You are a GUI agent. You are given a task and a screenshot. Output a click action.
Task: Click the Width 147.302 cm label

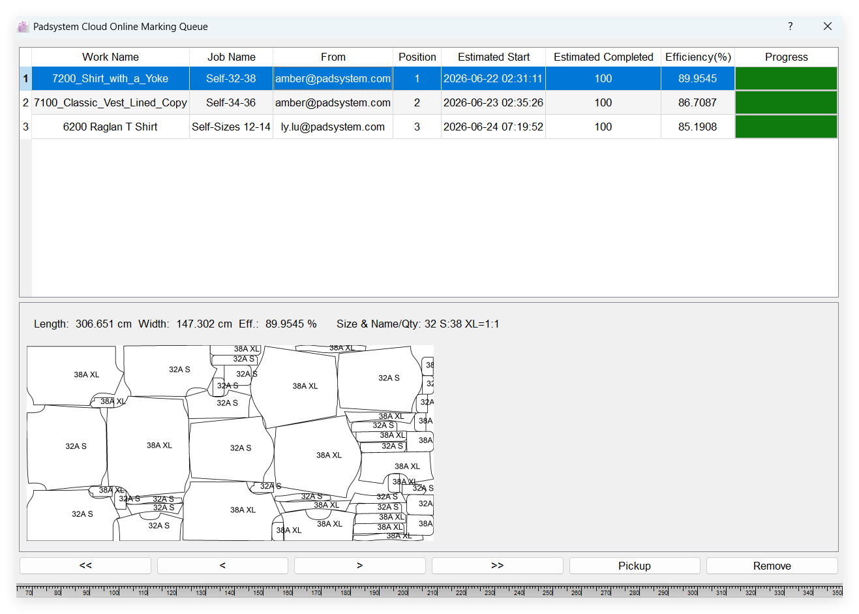pos(185,324)
